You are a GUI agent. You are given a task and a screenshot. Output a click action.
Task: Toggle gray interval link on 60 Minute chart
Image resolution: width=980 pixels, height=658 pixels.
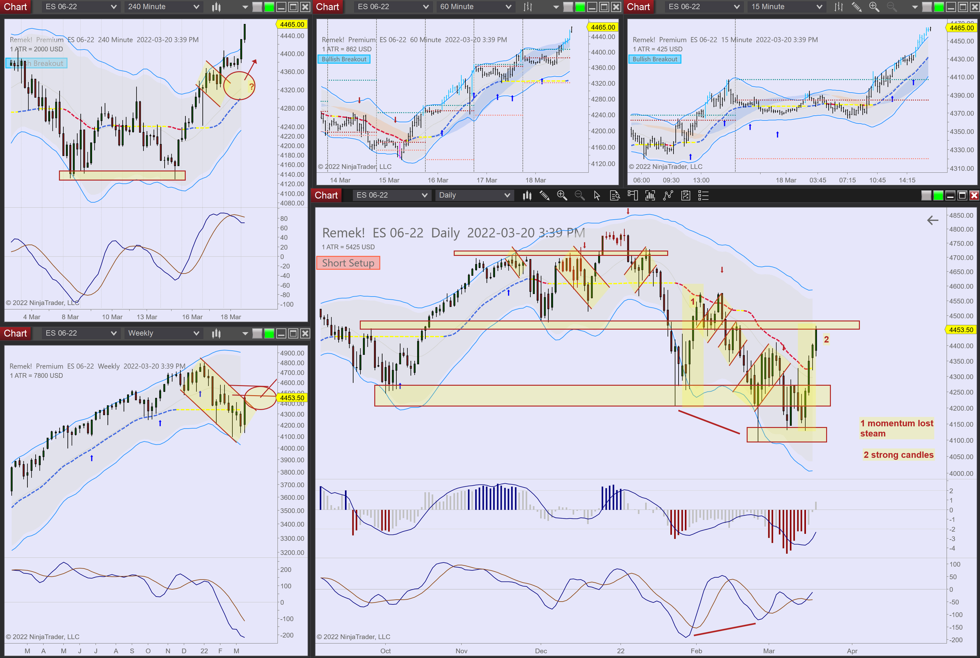(568, 7)
